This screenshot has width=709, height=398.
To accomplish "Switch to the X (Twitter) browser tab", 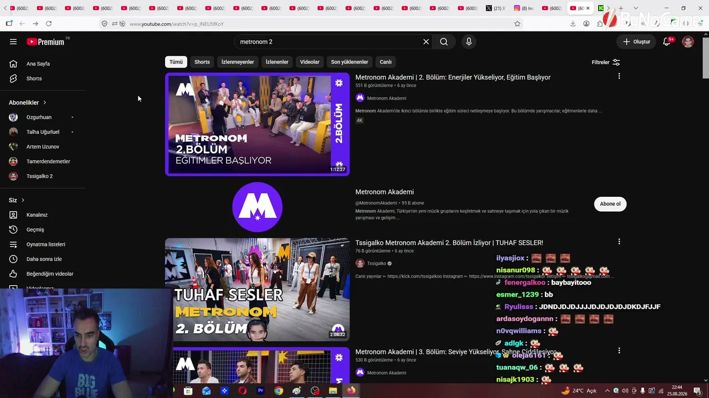I will click(x=495, y=8).
